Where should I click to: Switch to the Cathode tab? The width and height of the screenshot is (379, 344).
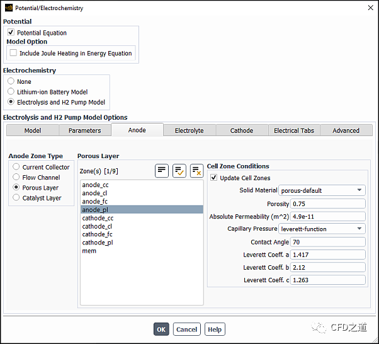[242, 130]
